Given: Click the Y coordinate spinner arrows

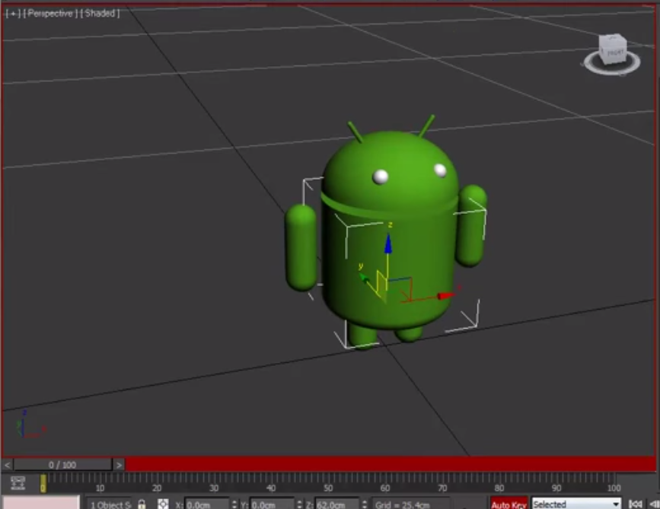Looking at the screenshot, I should click(300, 504).
